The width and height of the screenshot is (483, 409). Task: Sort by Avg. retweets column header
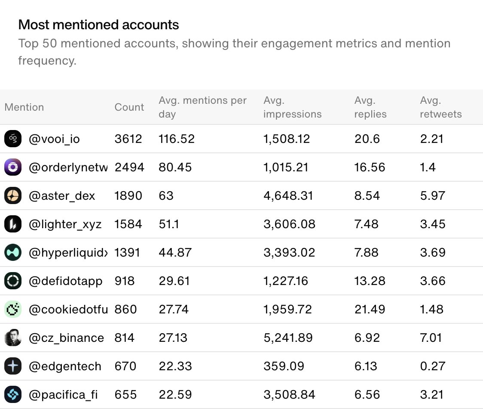point(441,107)
